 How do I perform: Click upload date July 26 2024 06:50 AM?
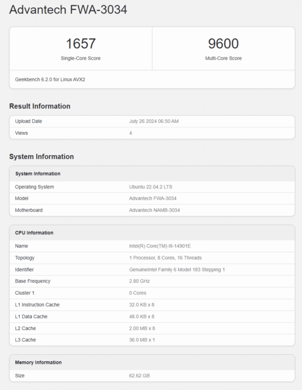pos(154,121)
